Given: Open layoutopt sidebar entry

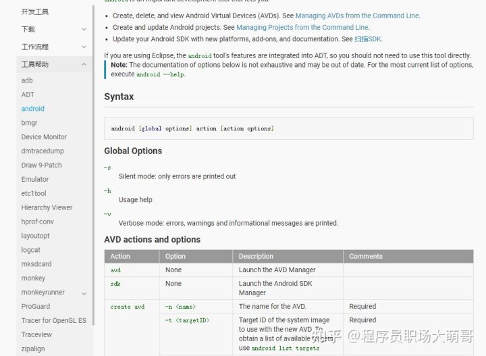Looking at the screenshot, I should (35, 236).
